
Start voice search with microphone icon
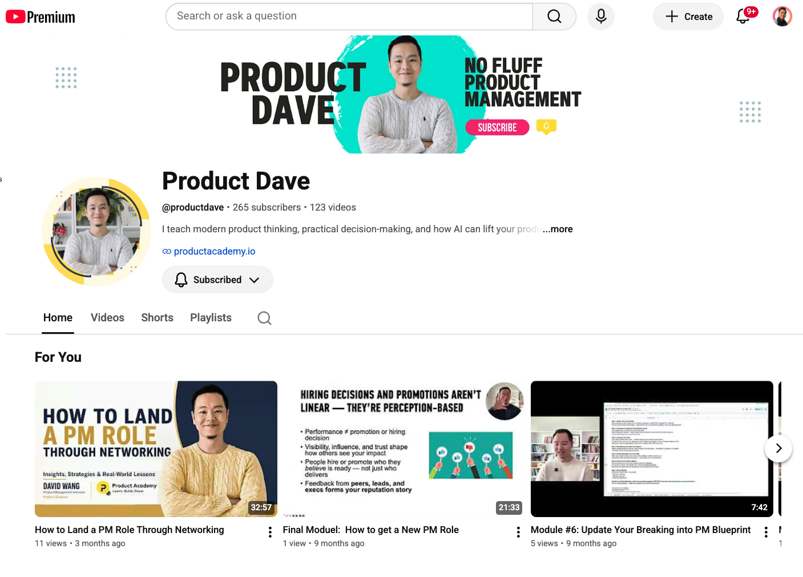[x=601, y=17]
